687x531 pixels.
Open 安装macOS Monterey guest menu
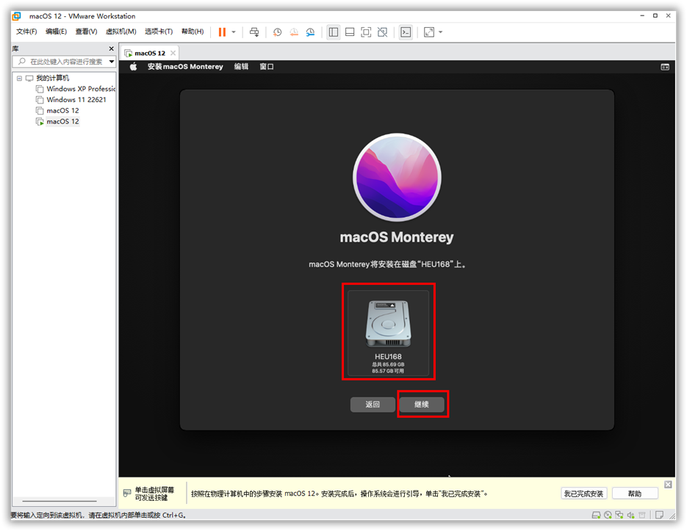click(185, 67)
